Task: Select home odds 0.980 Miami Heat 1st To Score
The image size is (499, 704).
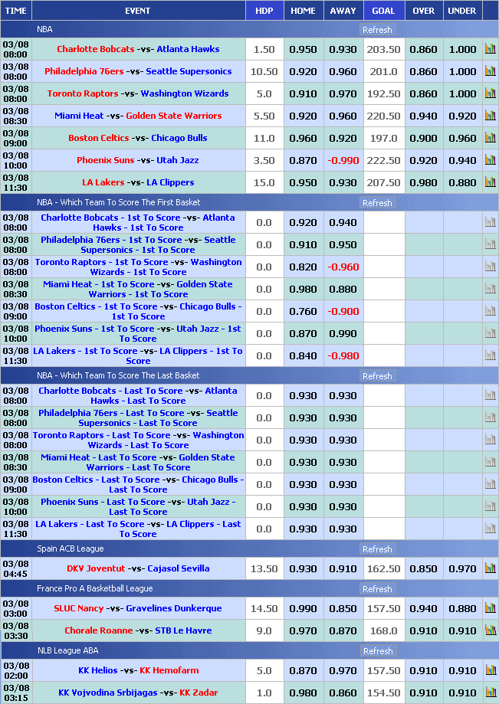Action: pos(304,289)
